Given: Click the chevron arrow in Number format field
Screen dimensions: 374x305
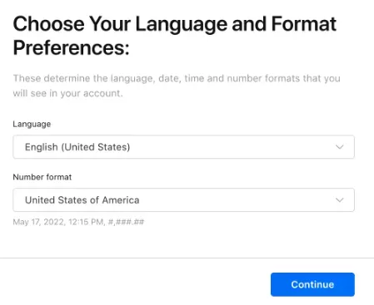Looking at the screenshot, I should click(x=340, y=200).
